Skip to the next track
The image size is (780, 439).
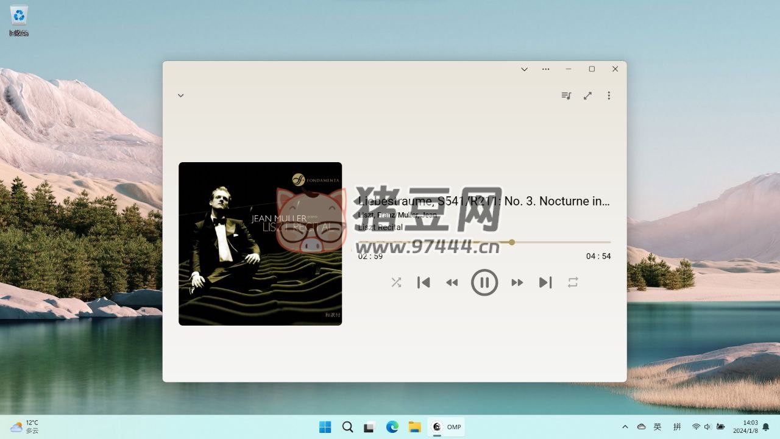(545, 282)
